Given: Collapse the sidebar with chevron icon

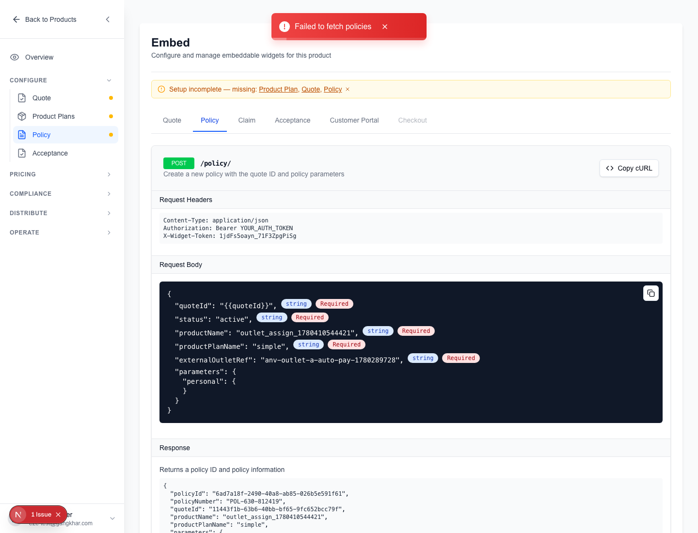Looking at the screenshot, I should point(108,19).
